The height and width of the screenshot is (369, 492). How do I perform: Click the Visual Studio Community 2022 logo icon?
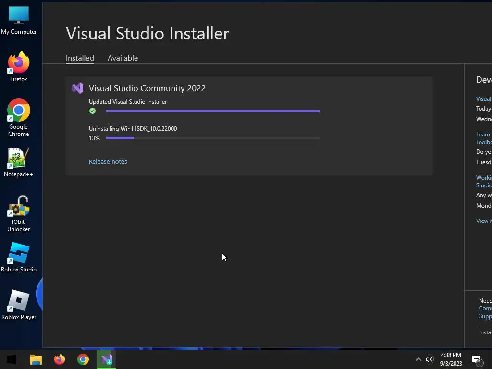pos(77,88)
